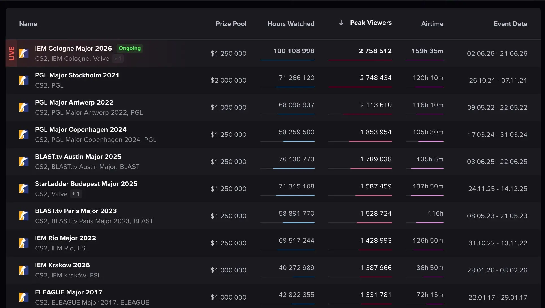545x308 pixels.
Task: Expand the +1 tags on IEM Cologne Major
Action: pos(117,58)
